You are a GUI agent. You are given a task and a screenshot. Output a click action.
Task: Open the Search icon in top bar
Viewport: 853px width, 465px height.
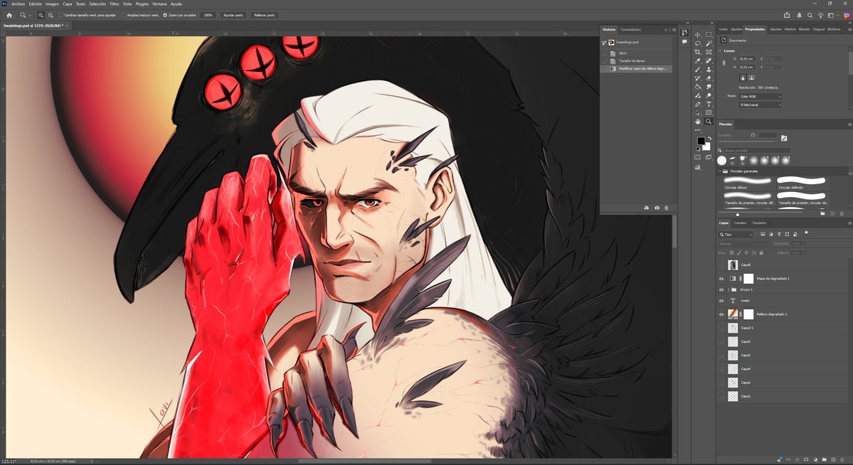click(x=810, y=15)
